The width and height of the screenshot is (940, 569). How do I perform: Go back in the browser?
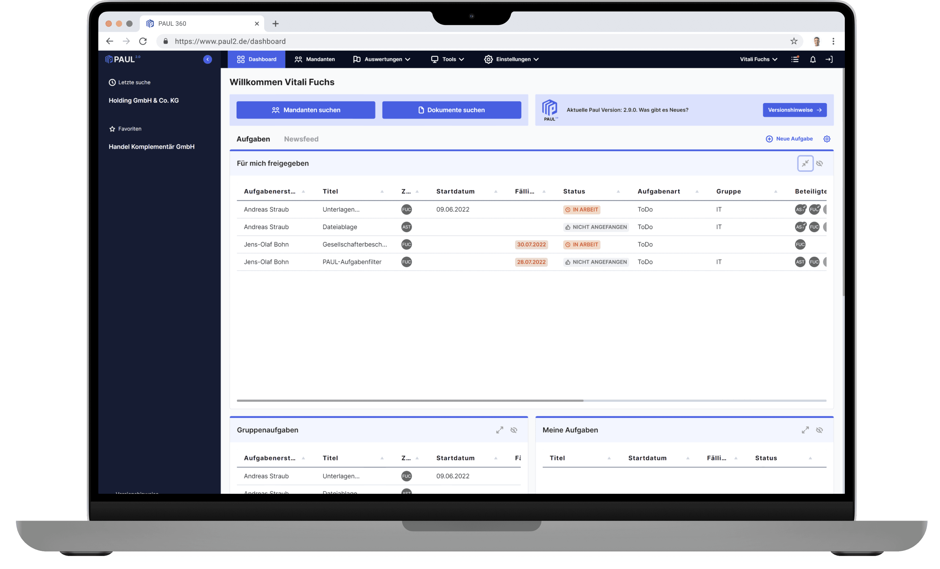109,41
